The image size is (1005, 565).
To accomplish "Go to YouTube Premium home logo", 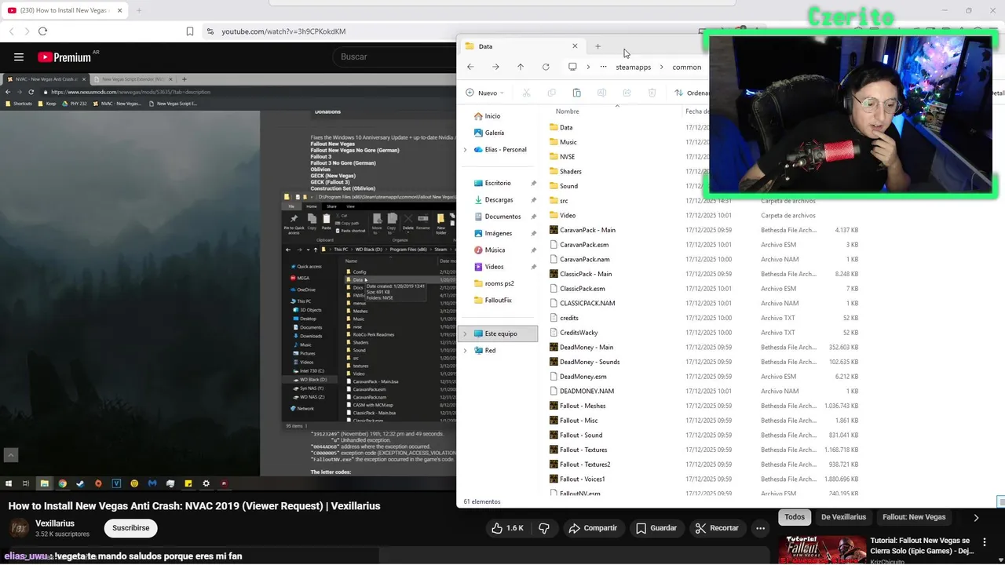I will (x=64, y=57).
